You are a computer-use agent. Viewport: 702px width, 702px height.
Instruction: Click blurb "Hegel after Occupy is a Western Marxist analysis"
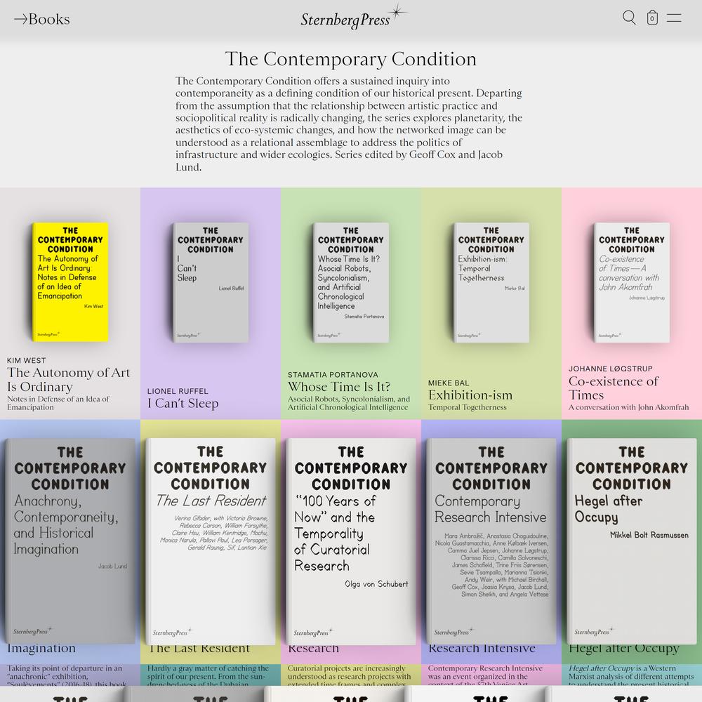click(631, 675)
